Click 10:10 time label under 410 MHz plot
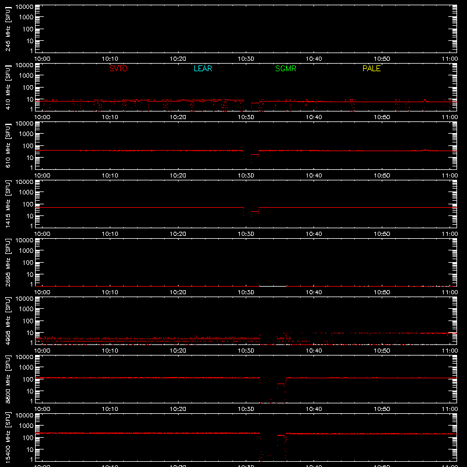Image resolution: width=467 pixels, height=467 pixels. click(110, 117)
